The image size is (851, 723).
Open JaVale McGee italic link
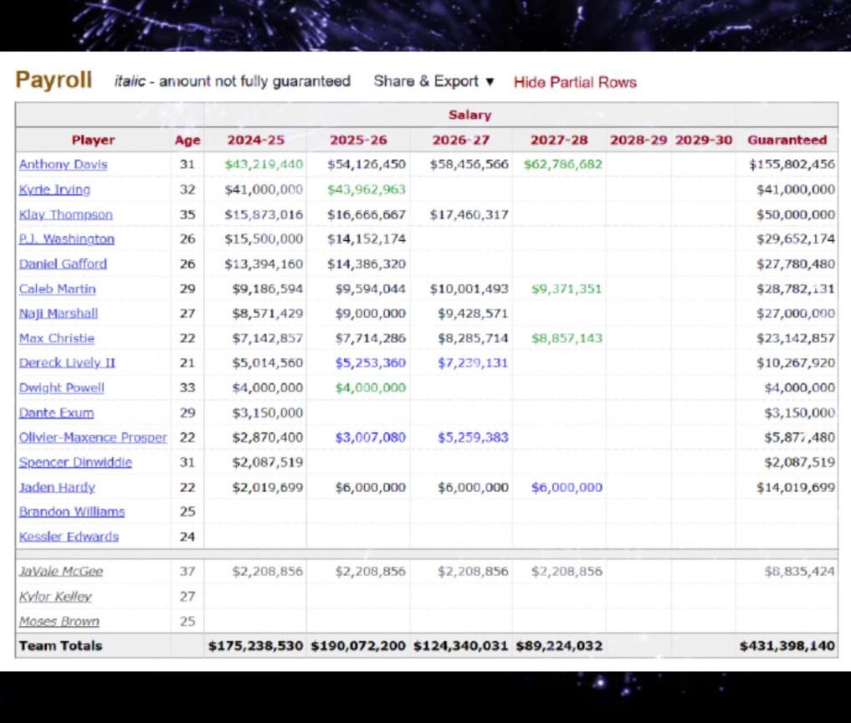tap(61, 572)
